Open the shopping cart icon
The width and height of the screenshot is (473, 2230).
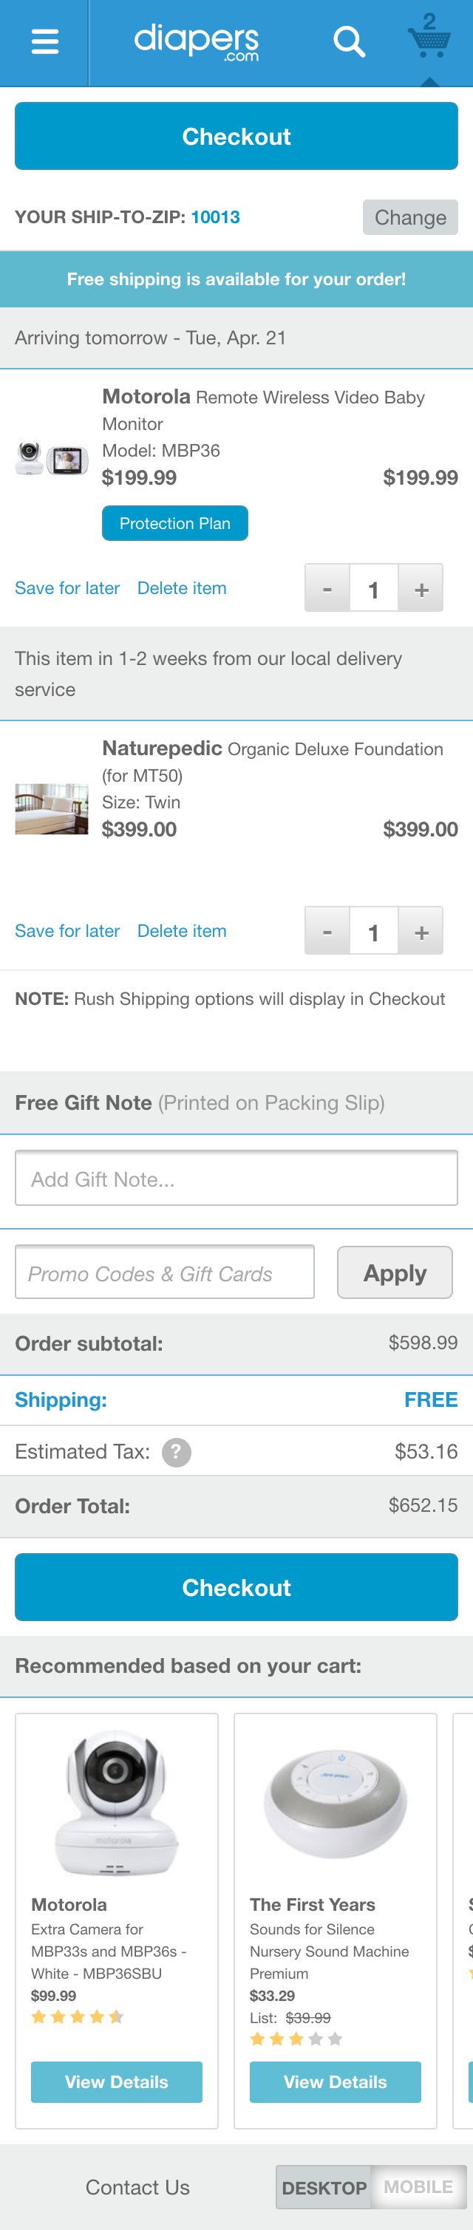coord(429,40)
